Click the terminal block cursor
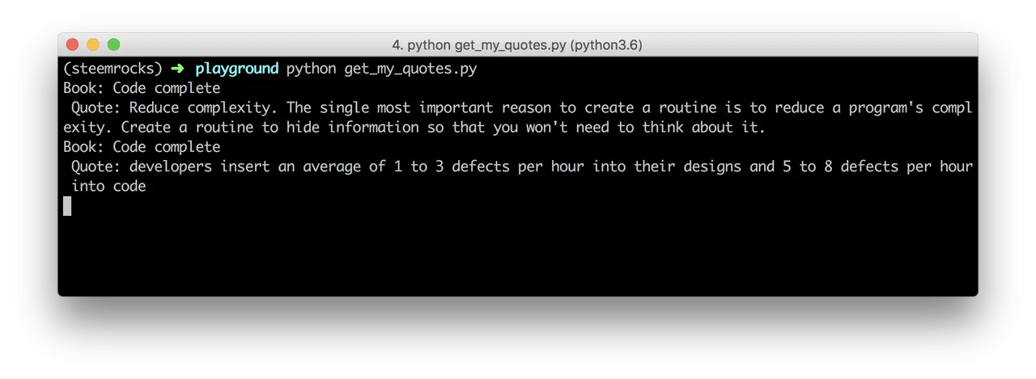This screenshot has height=379, width=1036. (67, 205)
